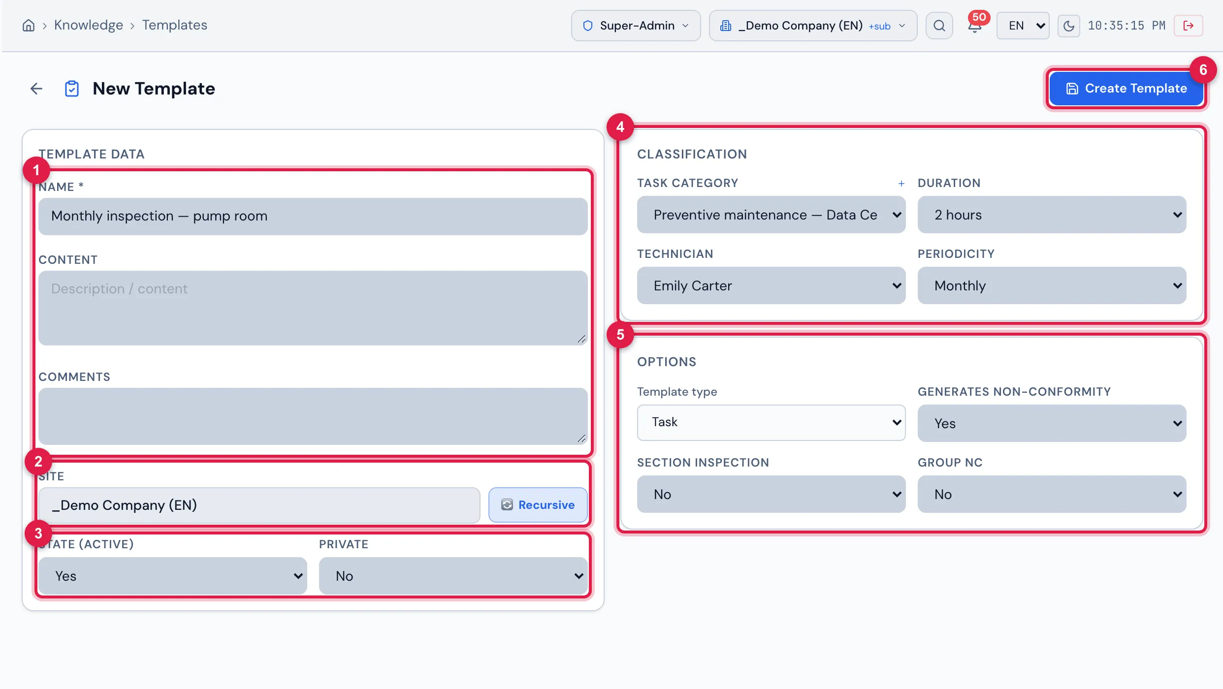The width and height of the screenshot is (1223, 689).
Task: Navigate to Knowledge breadcrumb
Action: [x=89, y=25]
